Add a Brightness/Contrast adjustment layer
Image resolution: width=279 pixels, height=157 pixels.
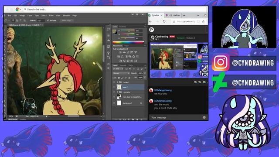pyautogui.click(x=120, y=52)
